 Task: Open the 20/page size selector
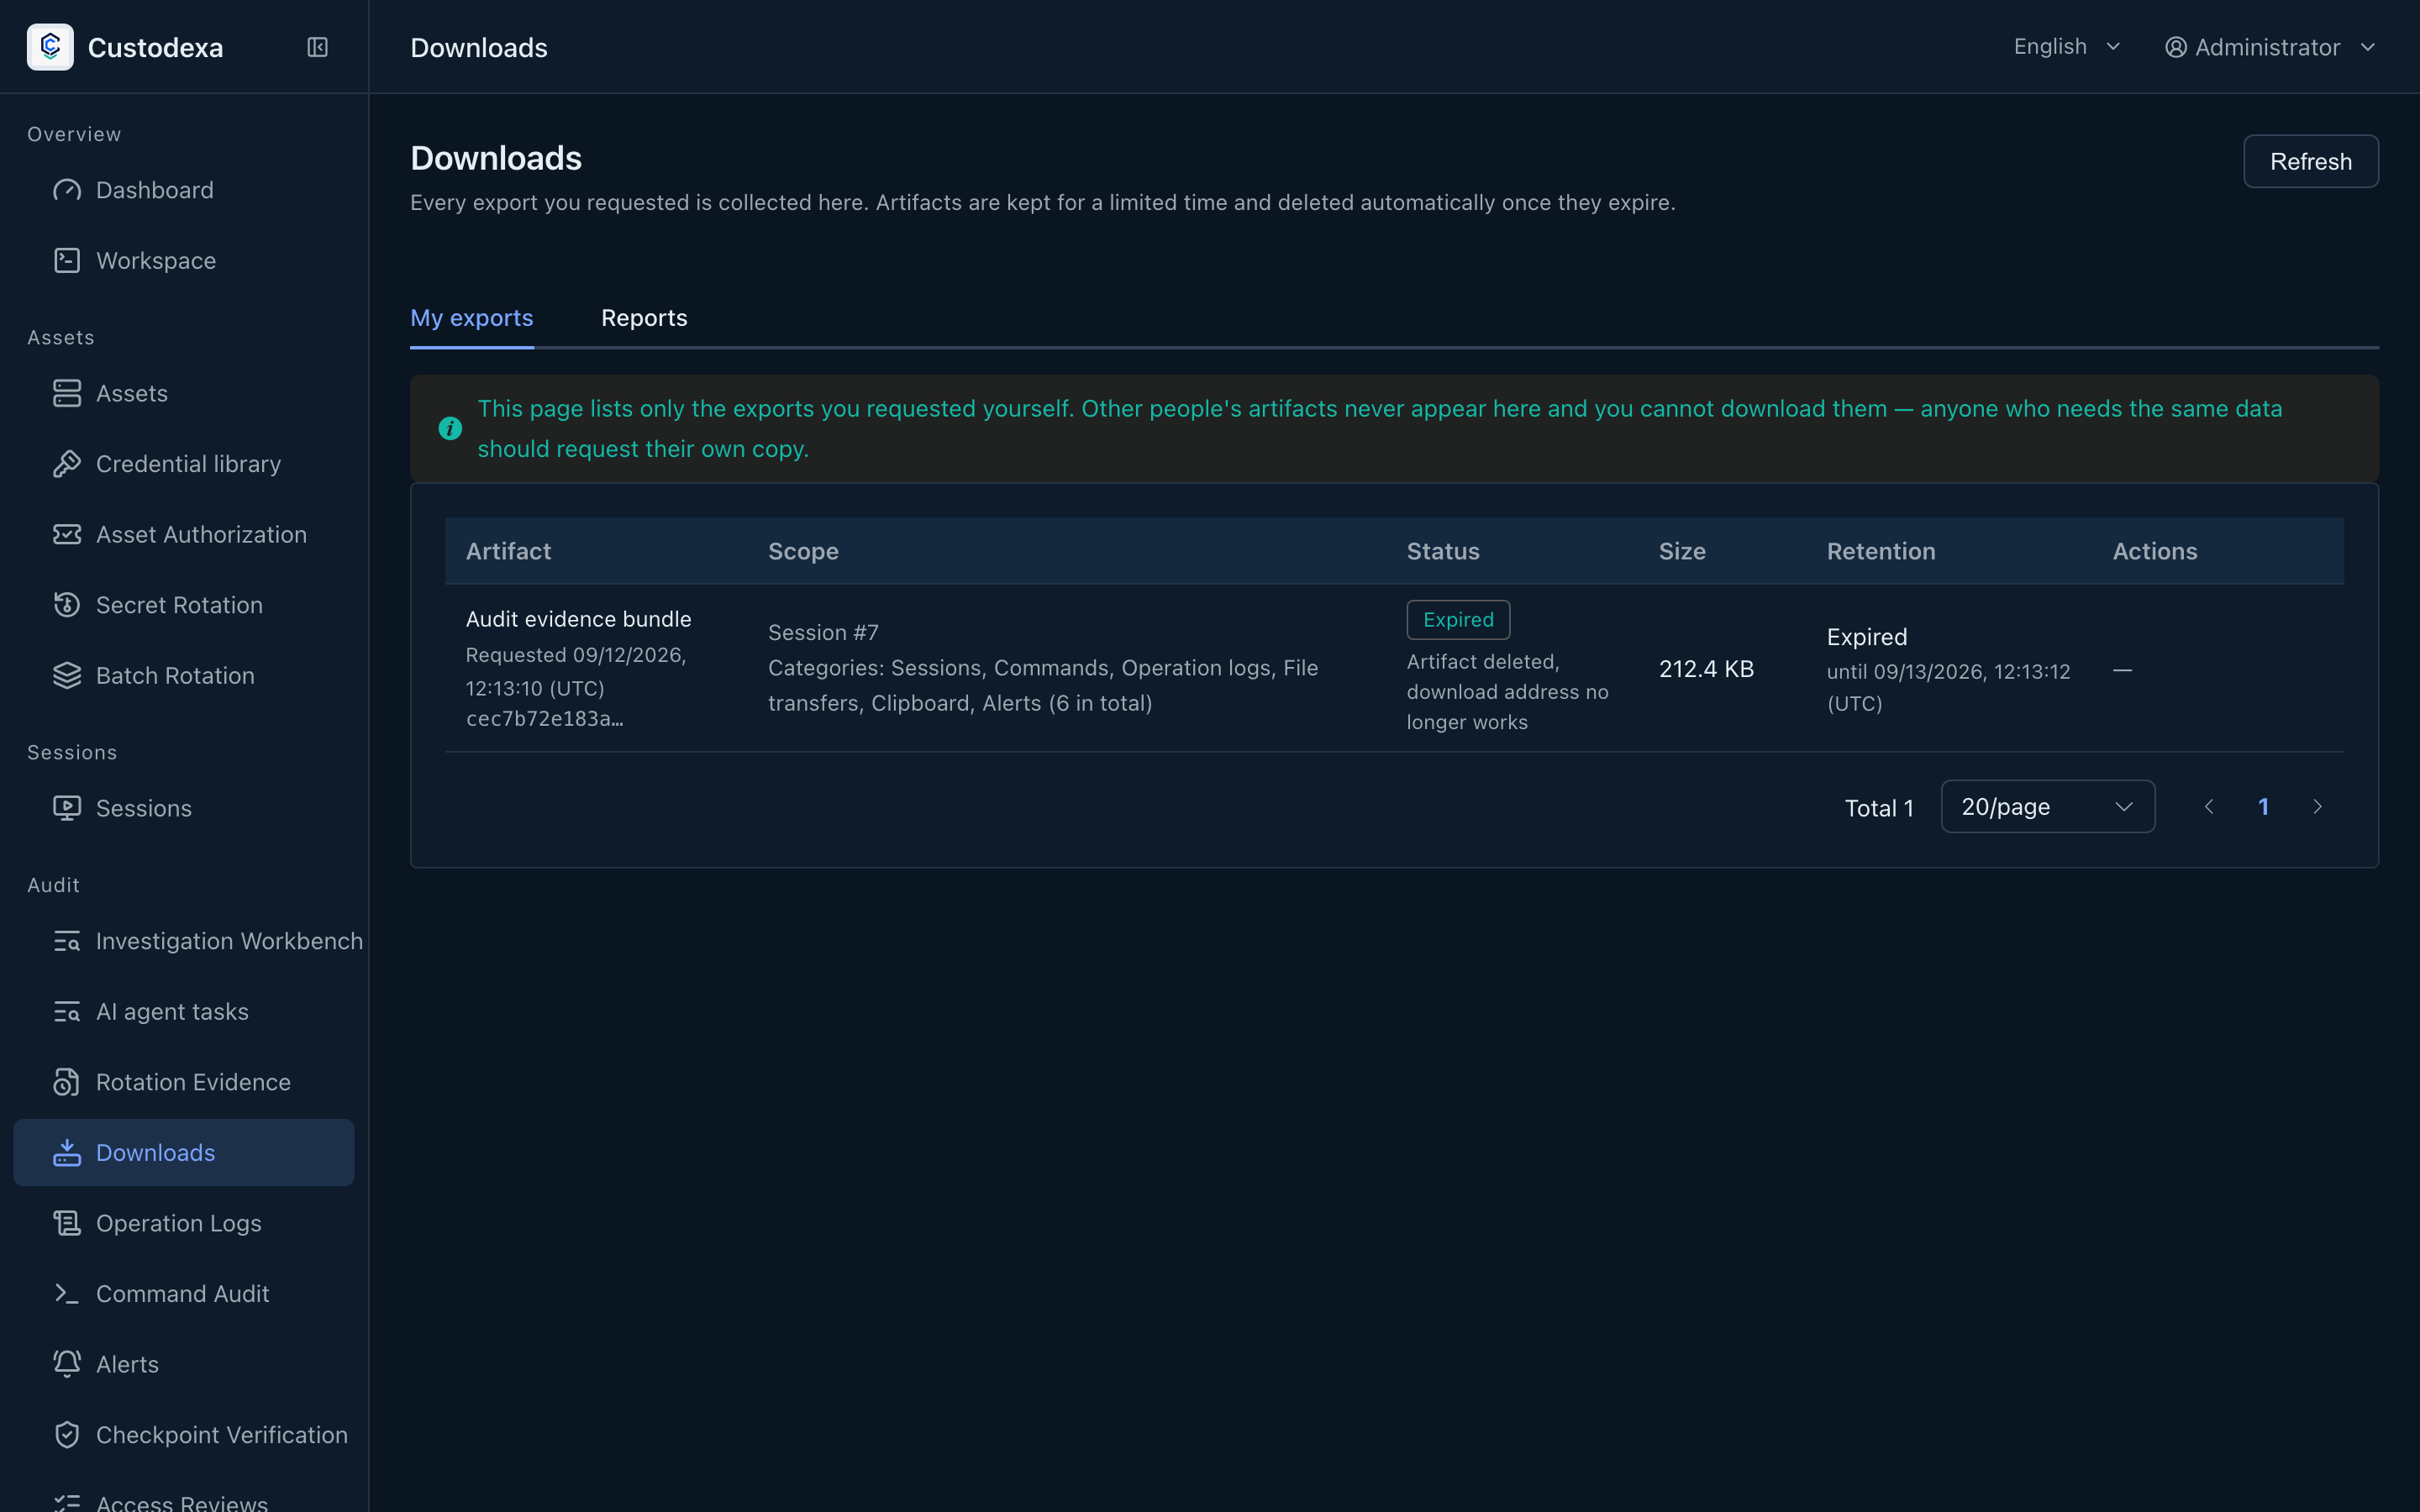click(2047, 807)
